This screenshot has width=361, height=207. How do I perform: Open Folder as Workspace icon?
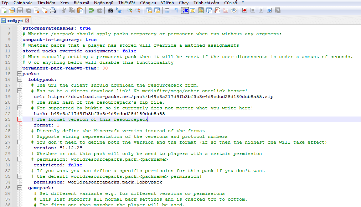[226, 11]
